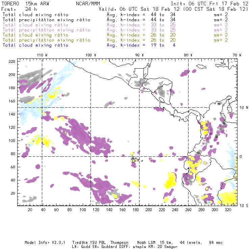
Task: Click the "70 W" longitude label
Action: [x=237, y=55]
